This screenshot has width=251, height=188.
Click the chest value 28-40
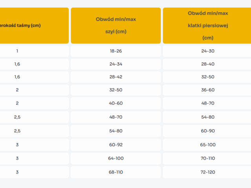(207, 64)
